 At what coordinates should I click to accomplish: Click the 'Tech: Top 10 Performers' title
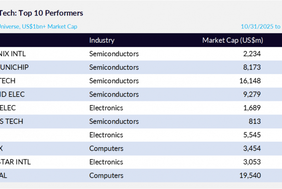pos(41,13)
